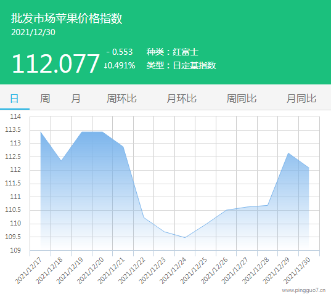Open the 月同比 tab

[x=301, y=99]
